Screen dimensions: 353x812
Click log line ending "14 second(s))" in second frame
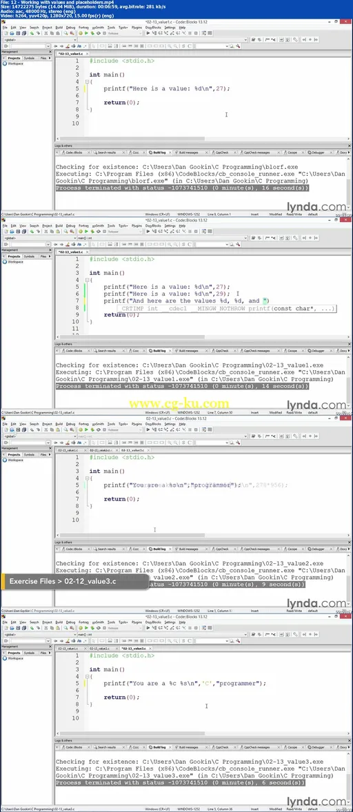pos(183,386)
